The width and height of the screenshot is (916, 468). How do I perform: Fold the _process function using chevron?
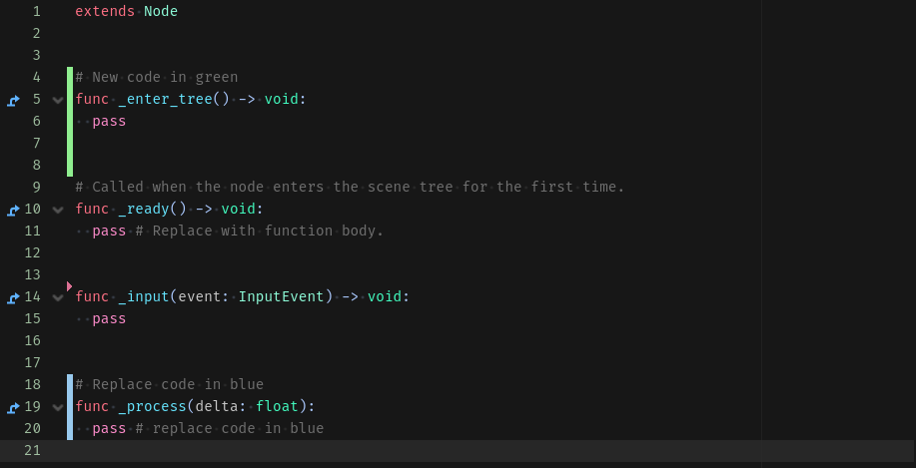[x=58, y=407]
